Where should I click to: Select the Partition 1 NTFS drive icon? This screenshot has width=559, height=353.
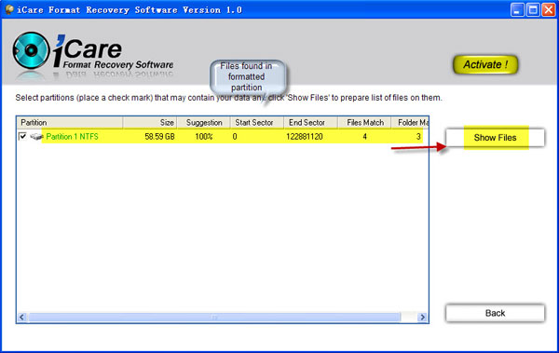[36, 137]
